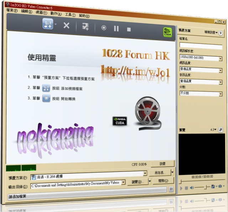Click the Add Profile toolbar icon
The height and width of the screenshot is (212, 228).
pyautogui.click(x=85, y=26)
